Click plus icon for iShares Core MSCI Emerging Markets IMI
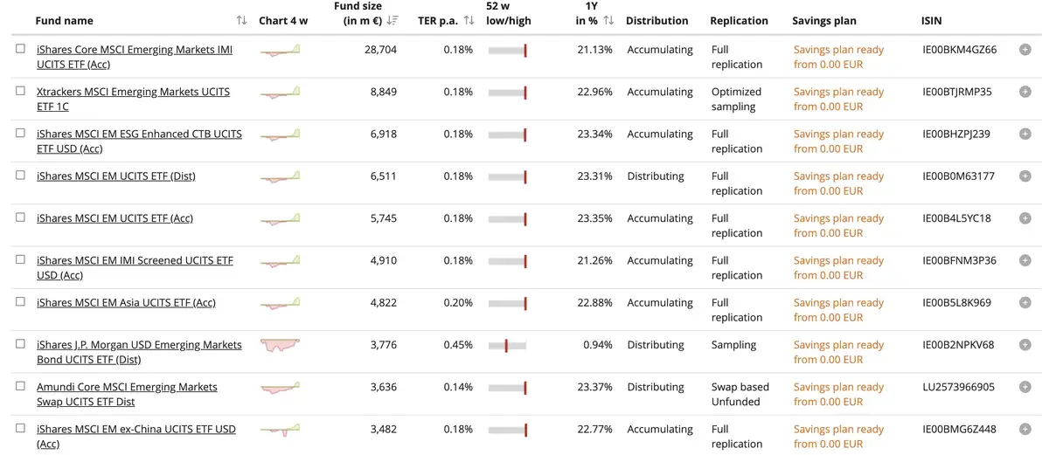The width and height of the screenshot is (1049, 455). [1025, 50]
